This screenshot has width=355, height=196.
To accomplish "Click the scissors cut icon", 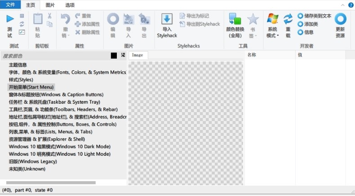I will [x=49, y=16].
